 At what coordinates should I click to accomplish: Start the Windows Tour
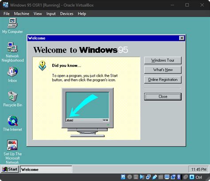(x=163, y=60)
